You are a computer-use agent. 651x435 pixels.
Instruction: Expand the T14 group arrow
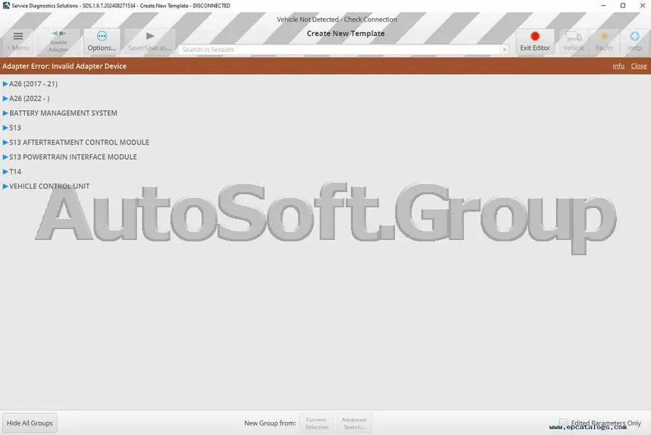5,171
